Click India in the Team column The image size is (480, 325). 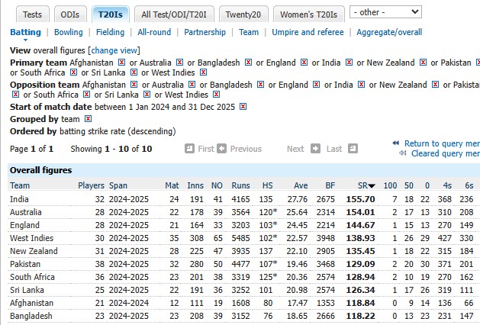[x=19, y=199]
